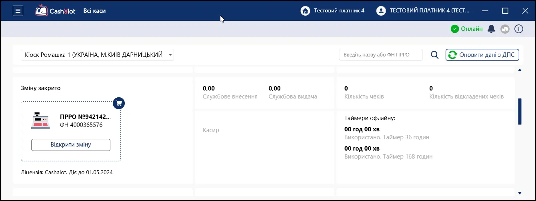536x201 pixels.
Task: Expand the Кіоск Ромашка 1 dropdown
Action: pos(97,55)
